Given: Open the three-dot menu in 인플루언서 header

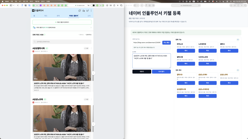Looking at the screenshot, I should click(91, 10).
